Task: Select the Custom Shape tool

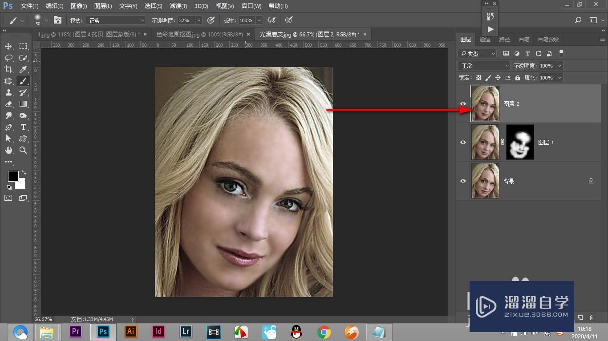Action: [x=23, y=139]
